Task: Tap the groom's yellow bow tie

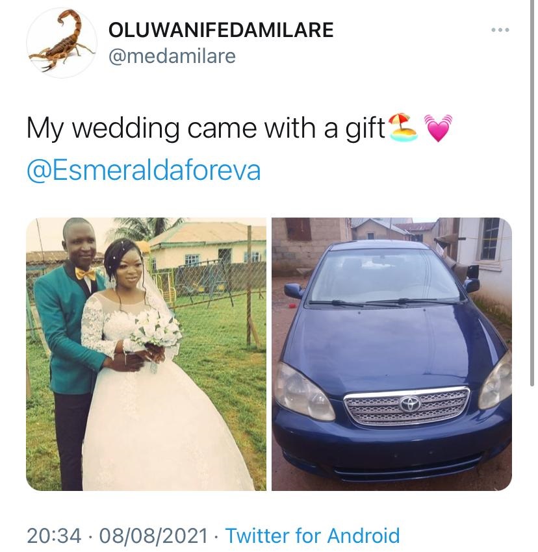Action: click(x=84, y=273)
